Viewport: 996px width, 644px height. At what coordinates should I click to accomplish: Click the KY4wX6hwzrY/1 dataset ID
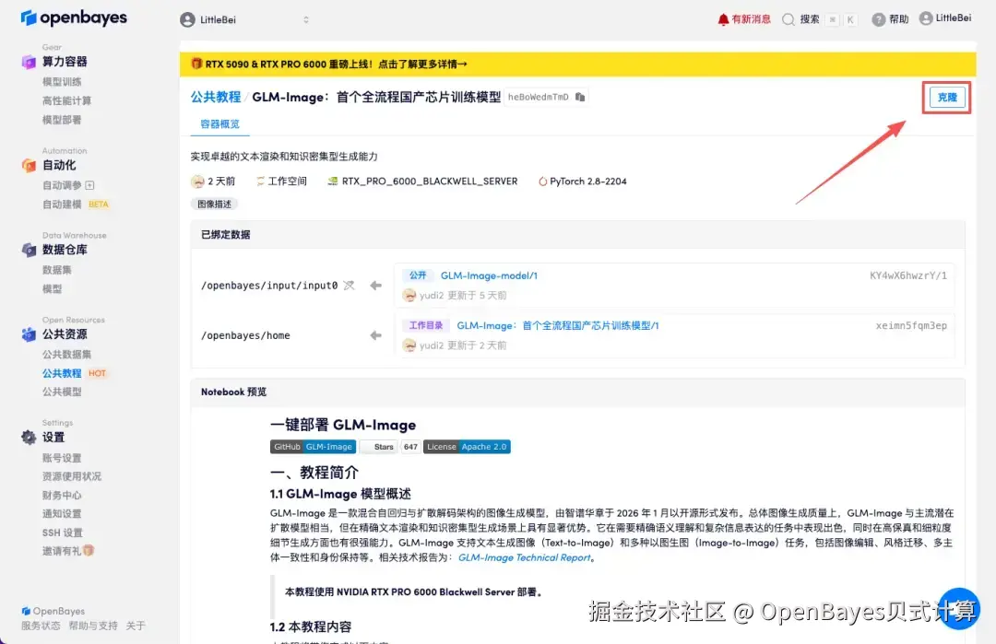point(907,275)
